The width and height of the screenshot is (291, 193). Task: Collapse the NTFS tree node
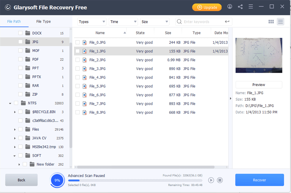[x=10, y=103]
